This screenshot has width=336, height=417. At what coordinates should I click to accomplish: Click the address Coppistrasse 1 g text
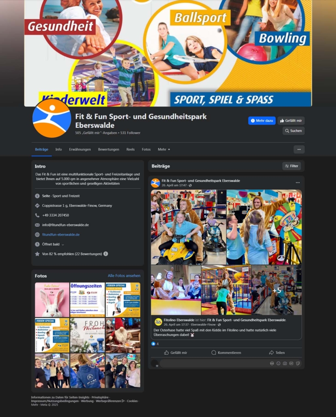tap(77, 206)
